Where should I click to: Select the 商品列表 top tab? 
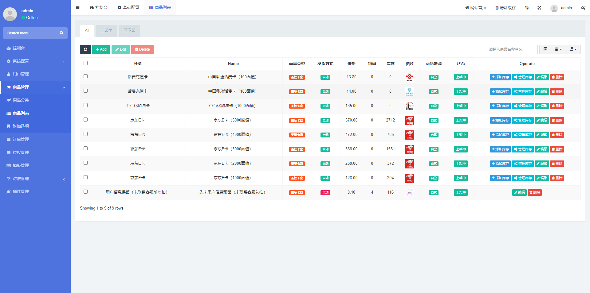click(x=160, y=8)
